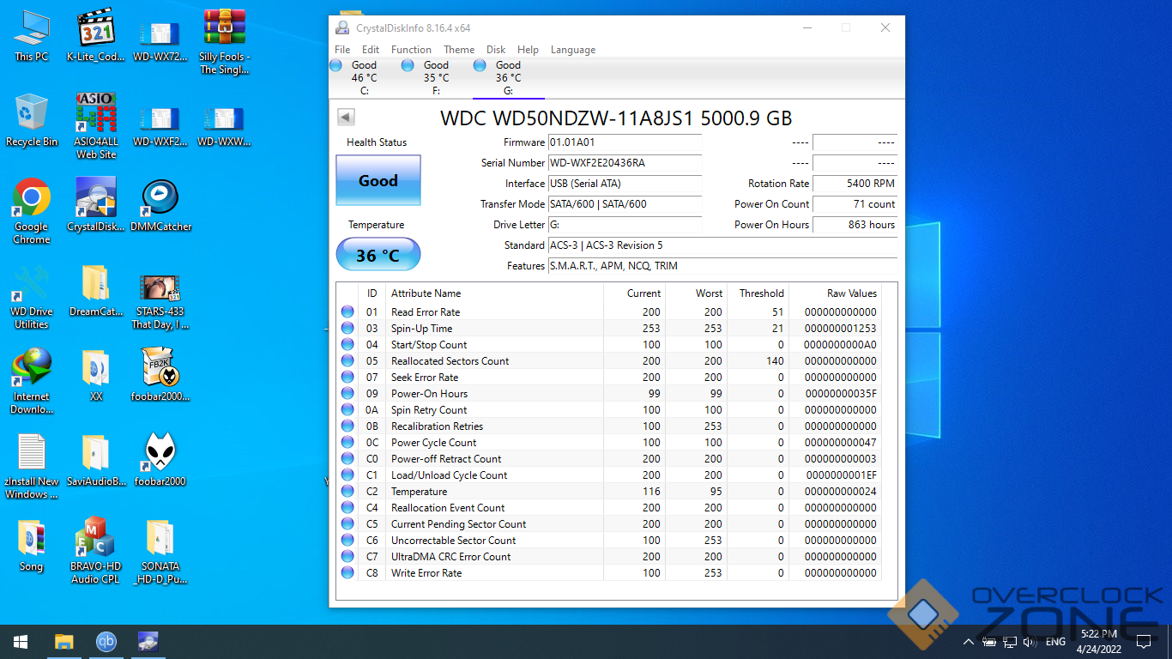Click the status orb for Read Error Rate

[x=347, y=312]
